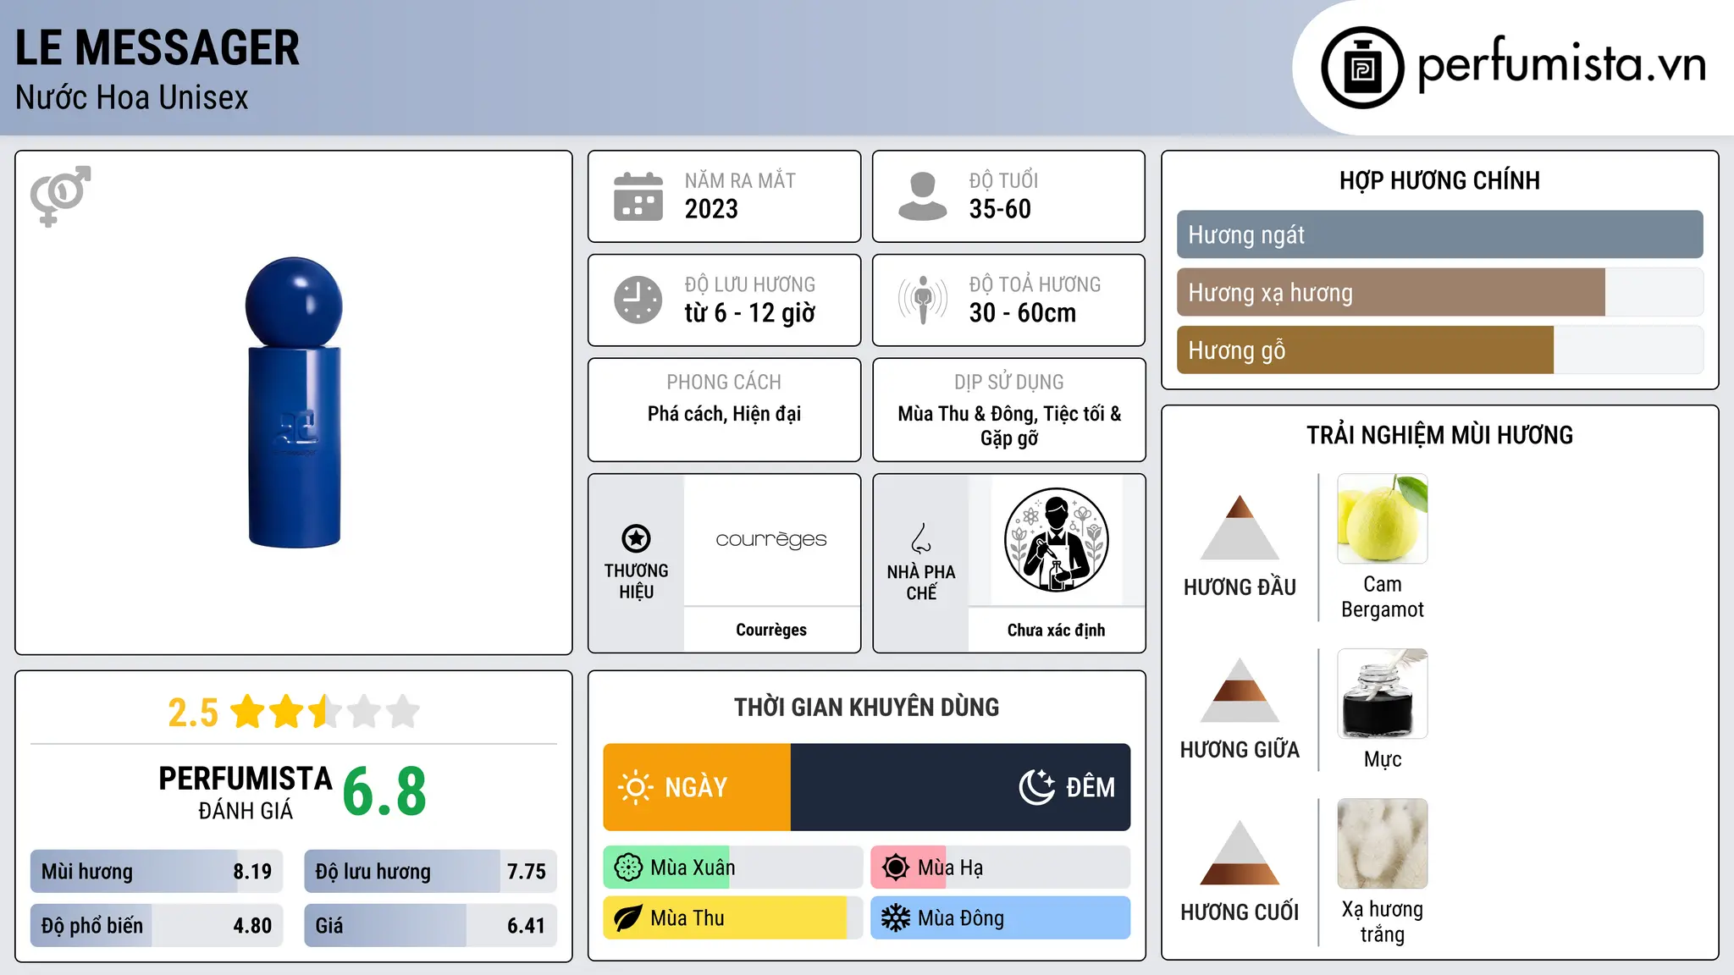Click the Mùa Hạ season bar
Screen dimensions: 1734x975
point(1000,868)
